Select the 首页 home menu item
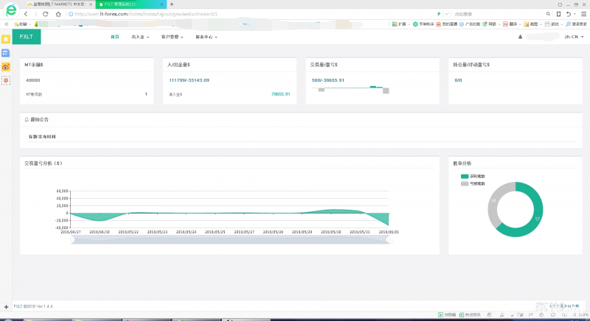Screen dimensions: 590x321 [x=115, y=37]
